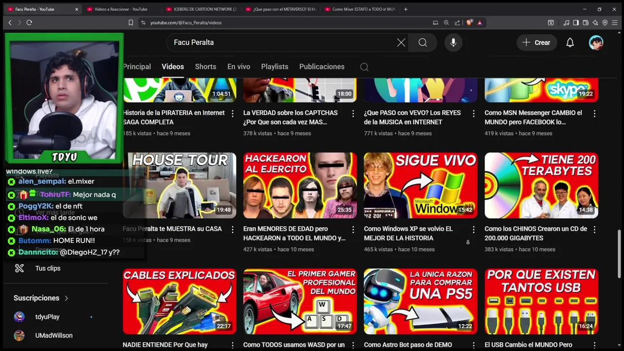Clear the YouTube search box with X
This screenshot has height=351, width=624.
[401, 42]
